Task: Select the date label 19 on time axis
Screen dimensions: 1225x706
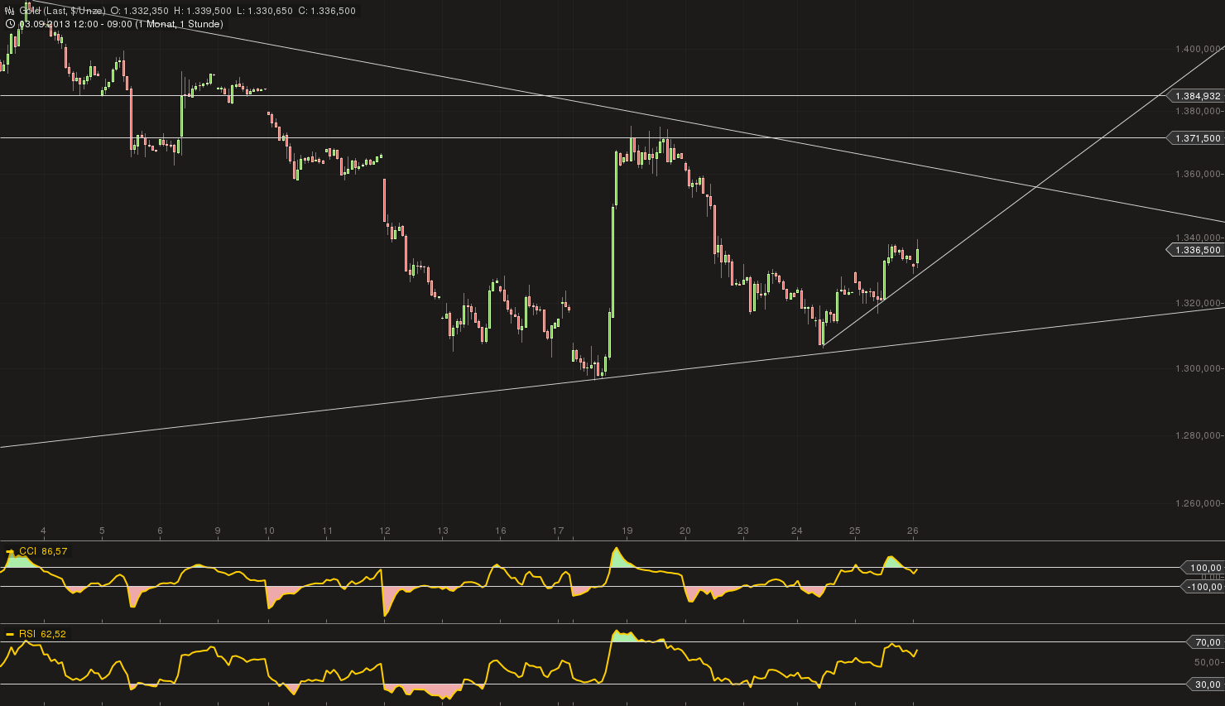Action: click(x=628, y=531)
